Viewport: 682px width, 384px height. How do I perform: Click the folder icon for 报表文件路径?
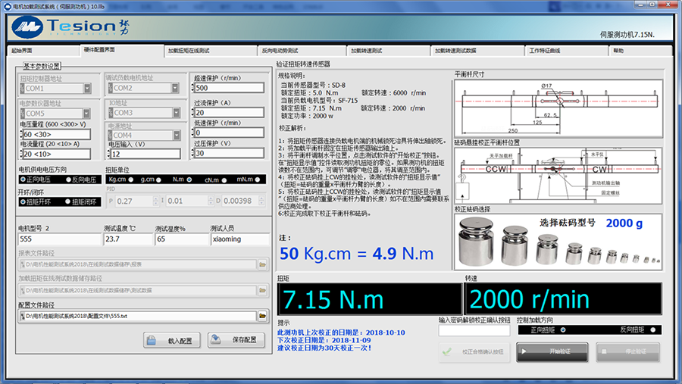pos(262,264)
